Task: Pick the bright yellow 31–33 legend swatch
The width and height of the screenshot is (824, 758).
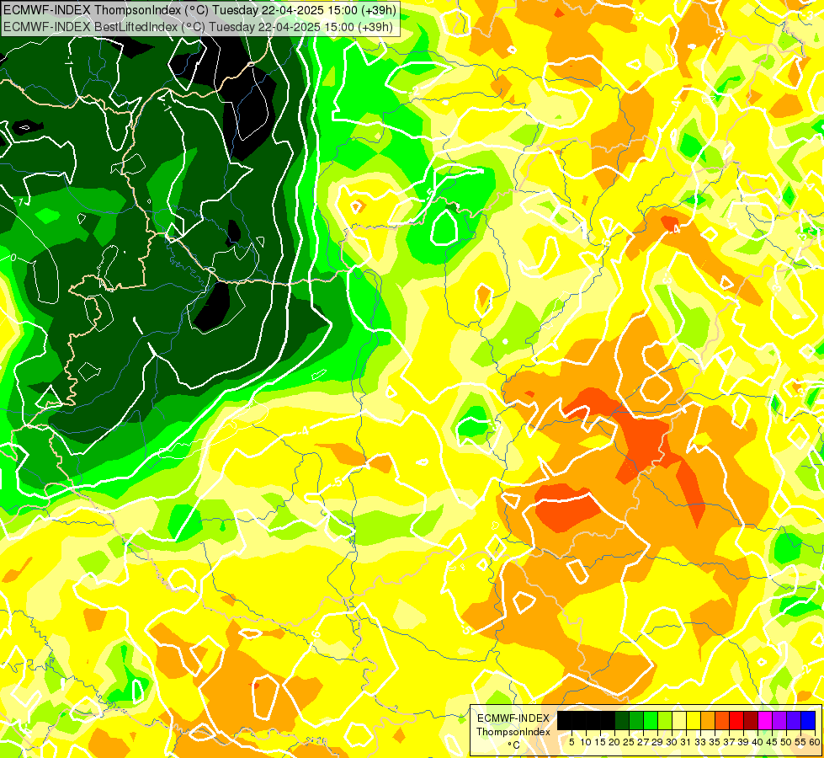Action: tap(694, 720)
